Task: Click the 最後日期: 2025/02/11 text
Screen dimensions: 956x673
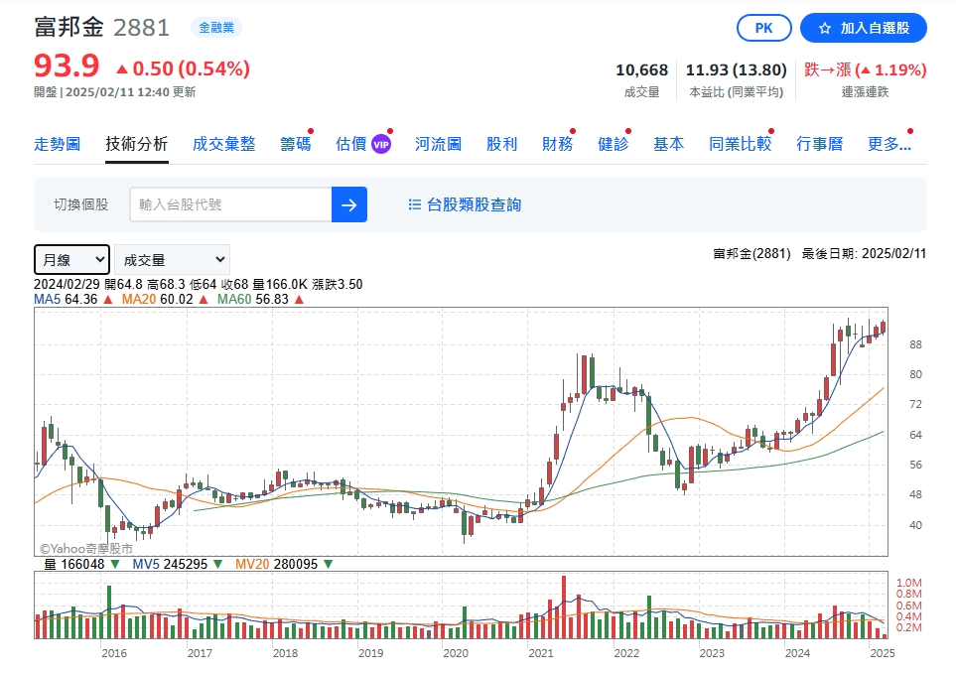Action: click(x=864, y=253)
